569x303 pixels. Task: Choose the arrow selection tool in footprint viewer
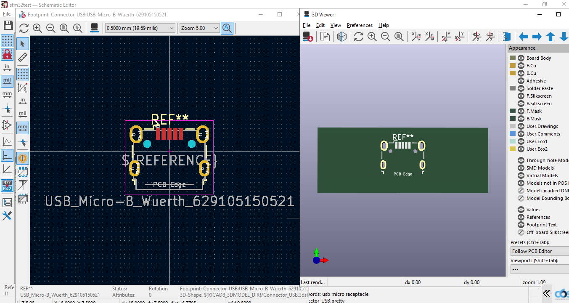click(x=23, y=43)
